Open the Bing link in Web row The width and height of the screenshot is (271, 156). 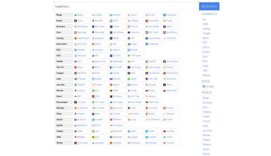pos(97,137)
